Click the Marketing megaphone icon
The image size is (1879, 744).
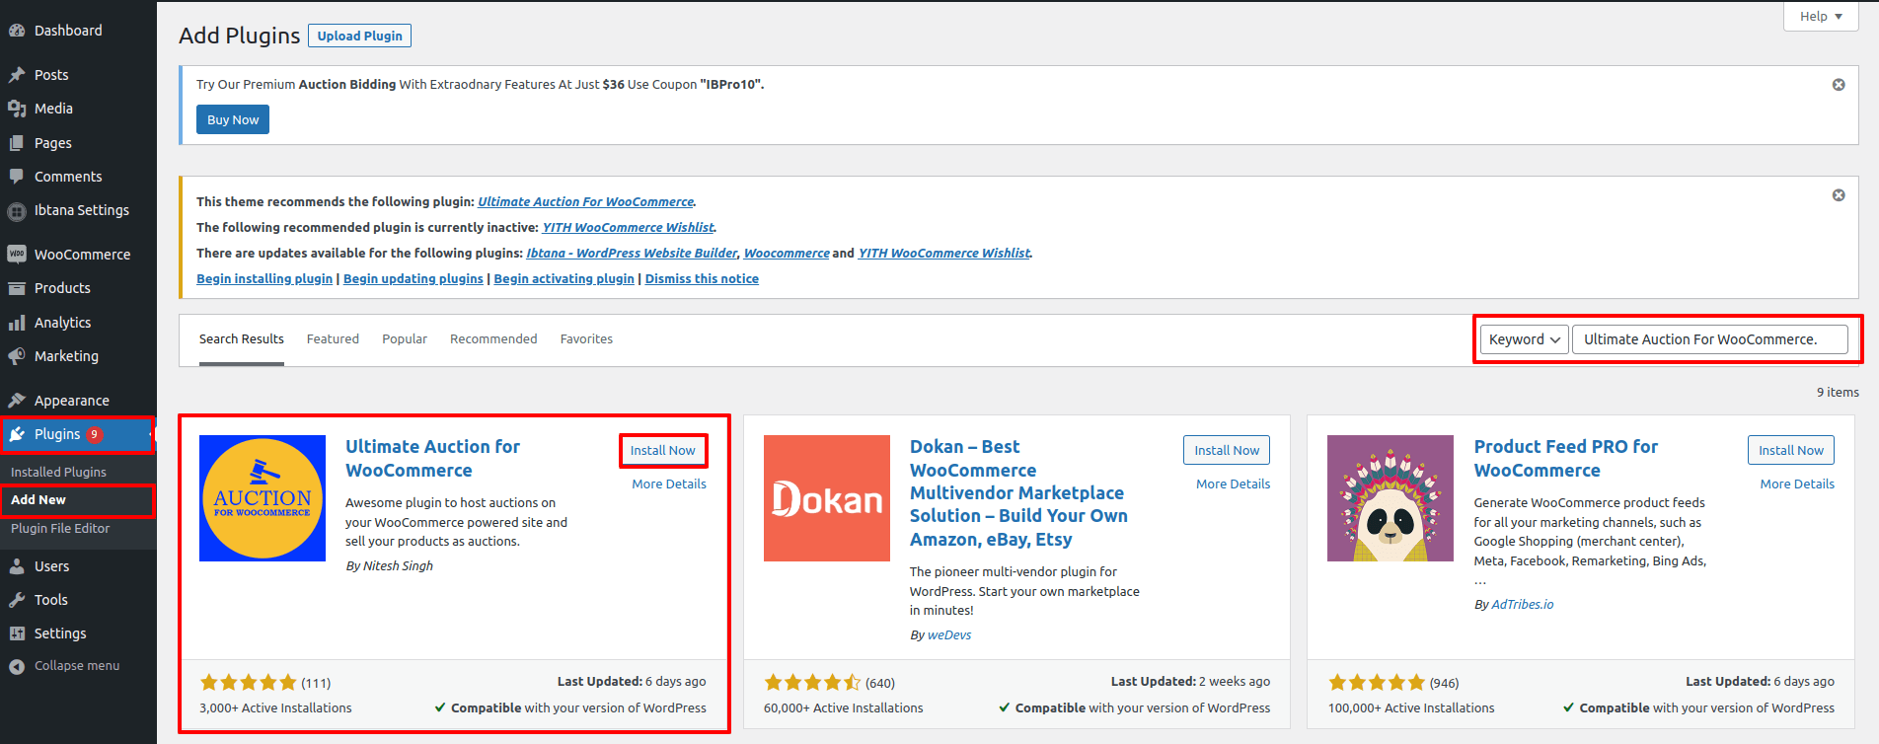17,356
